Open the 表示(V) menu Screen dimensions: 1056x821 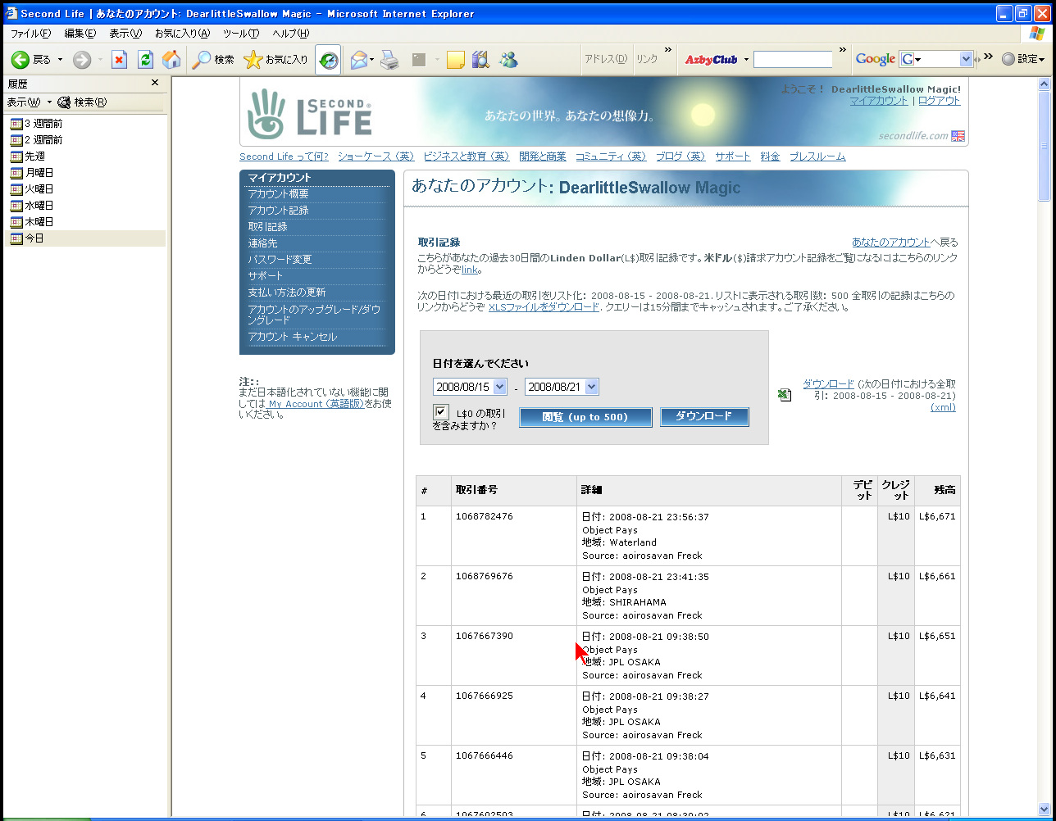[x=125, y=34]
